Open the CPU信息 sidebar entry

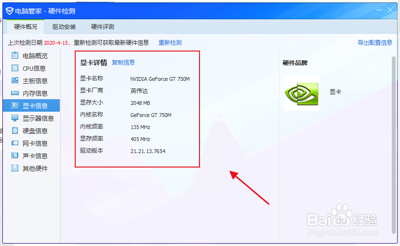31,68
